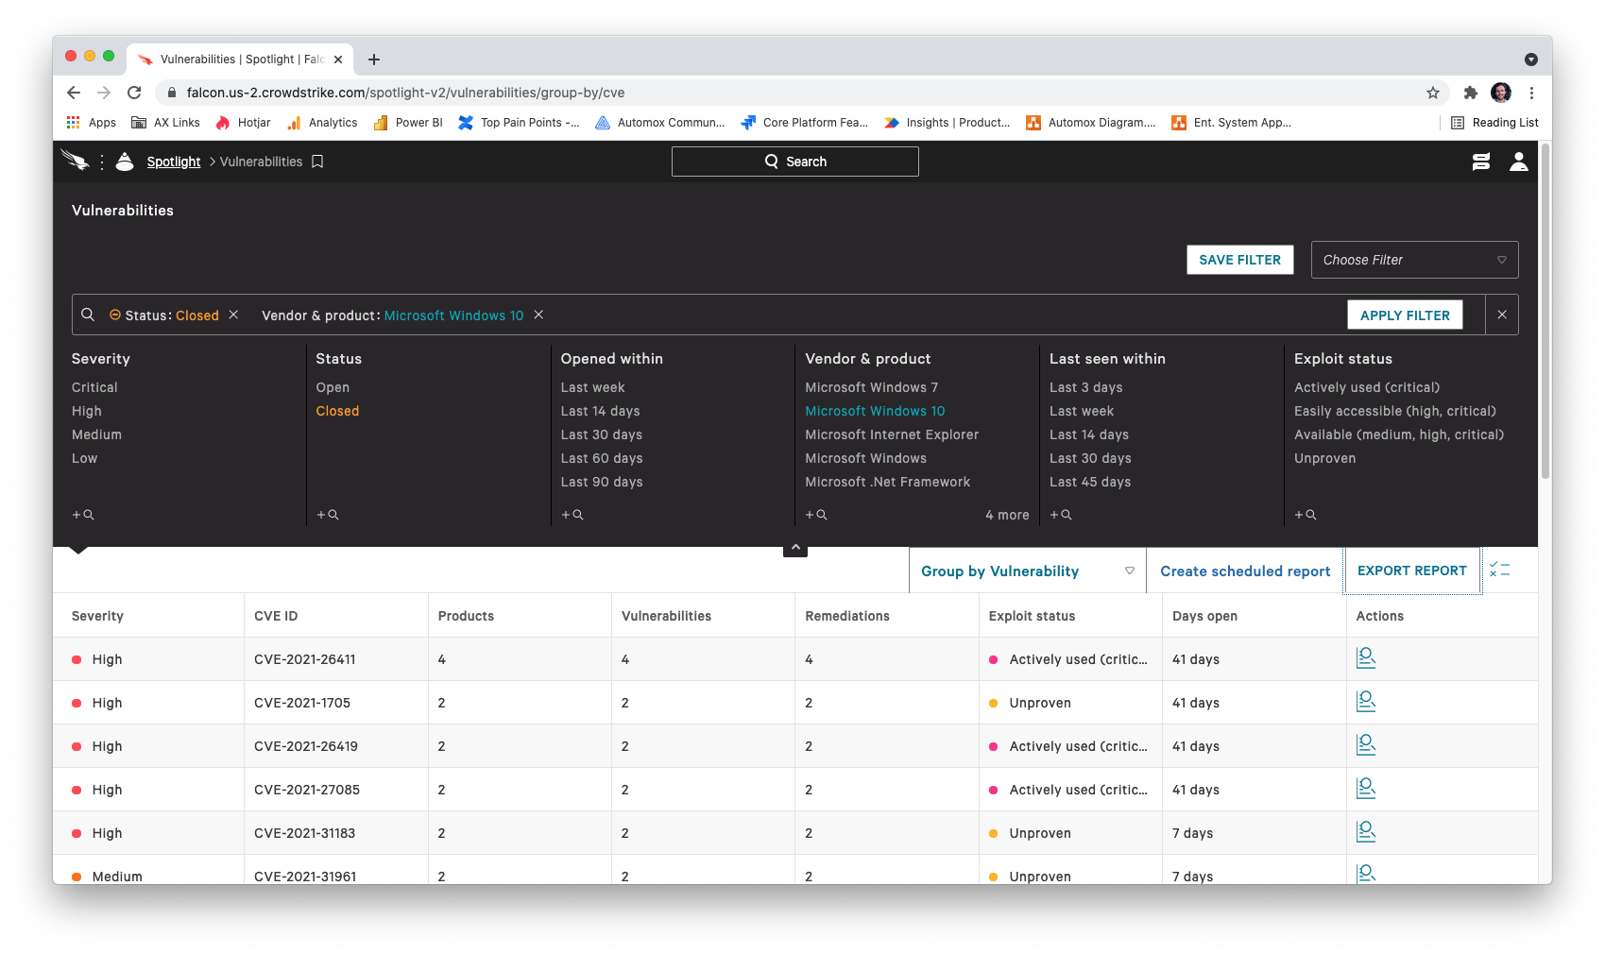Select the Vulnerabilities browser tab

(x=241, y=60)
